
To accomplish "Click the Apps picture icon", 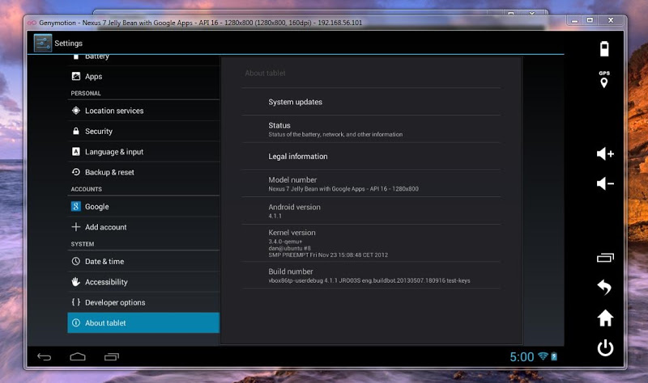I will 76,76.
